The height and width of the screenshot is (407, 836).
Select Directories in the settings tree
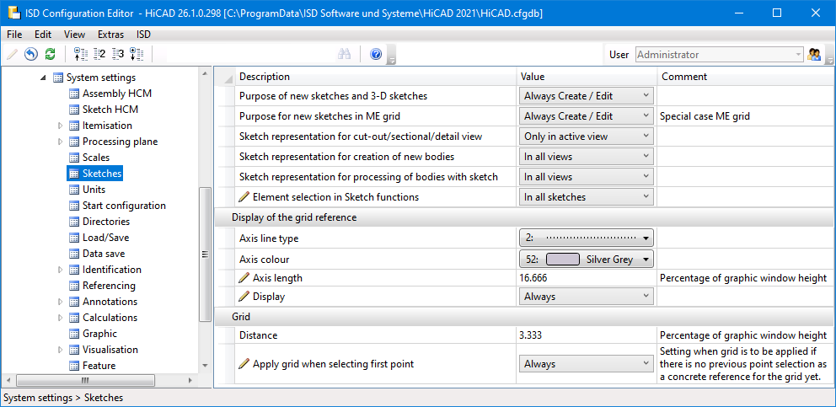coord(106,222)
